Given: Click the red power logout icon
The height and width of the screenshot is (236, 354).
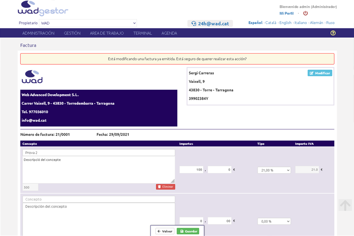Looking at the screenshot, I should 305,13.
